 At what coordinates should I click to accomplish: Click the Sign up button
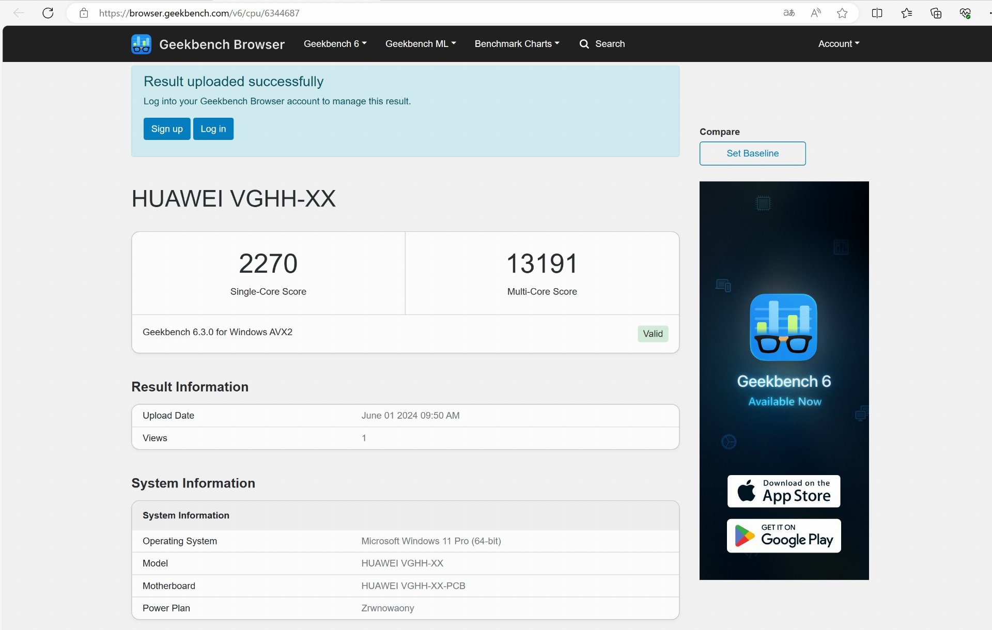coord(167,129)
